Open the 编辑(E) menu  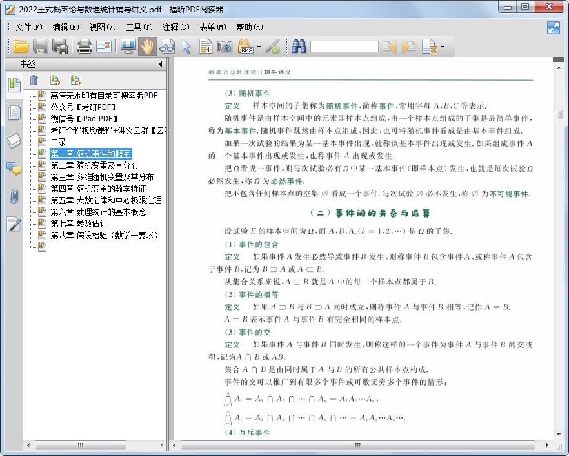tap(66, 27)
